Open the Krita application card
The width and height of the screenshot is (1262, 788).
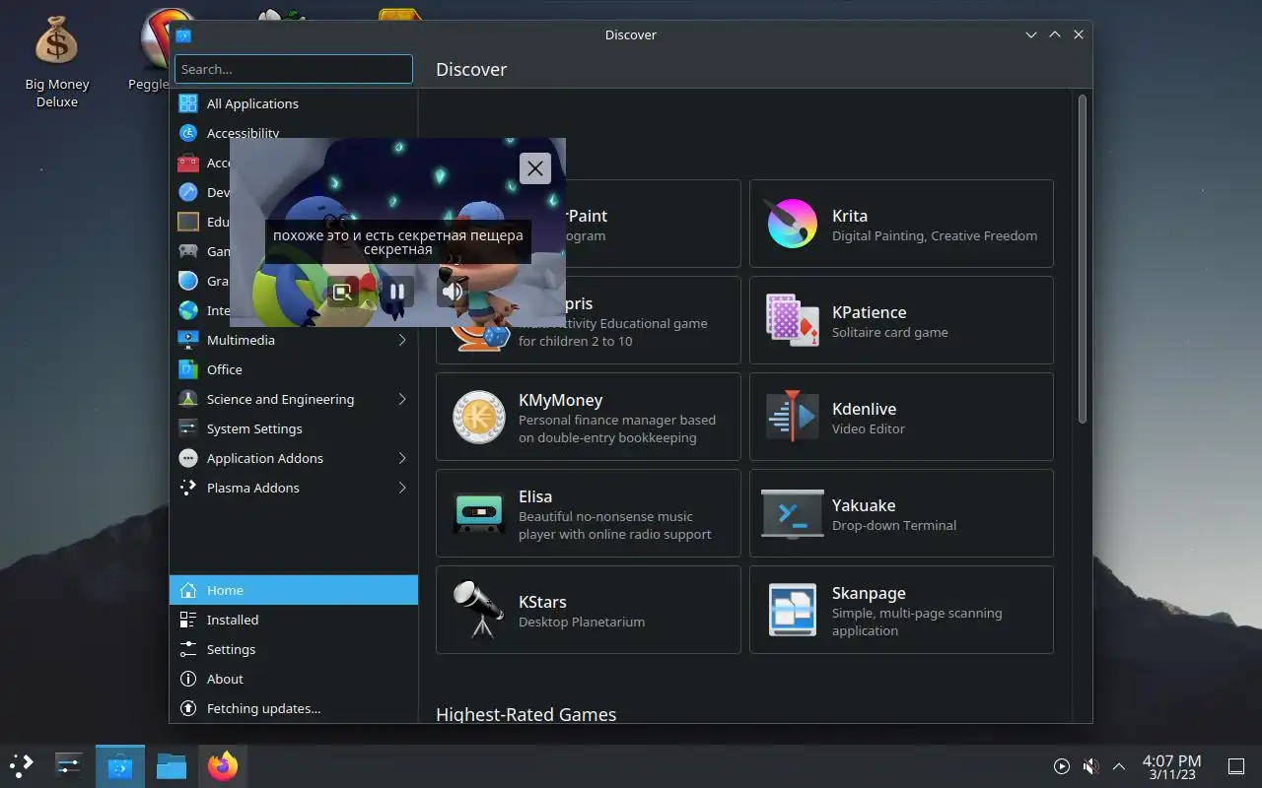901,224
